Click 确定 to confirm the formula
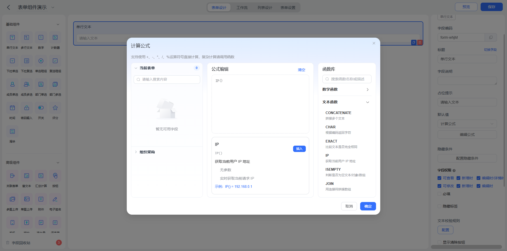Viewport: 507px width, 251px height. click(x=368, y=206)
